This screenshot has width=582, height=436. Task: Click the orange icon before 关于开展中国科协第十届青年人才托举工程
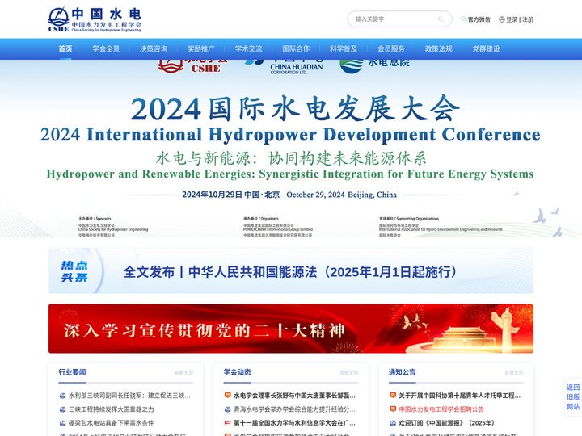393,396
